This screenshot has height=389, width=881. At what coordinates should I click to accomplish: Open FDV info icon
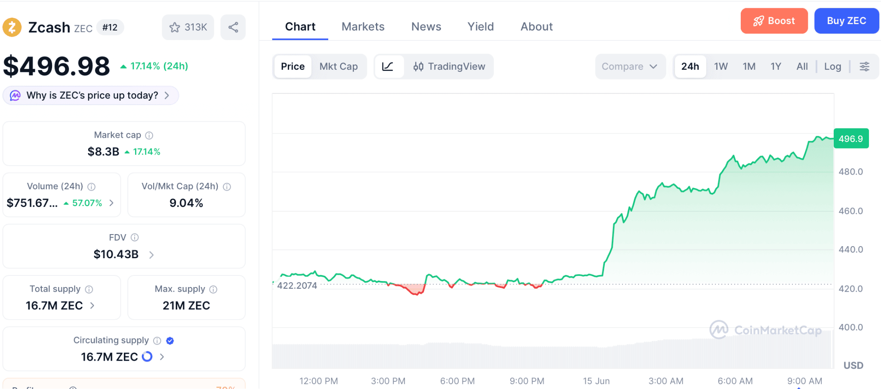[135, 238]
